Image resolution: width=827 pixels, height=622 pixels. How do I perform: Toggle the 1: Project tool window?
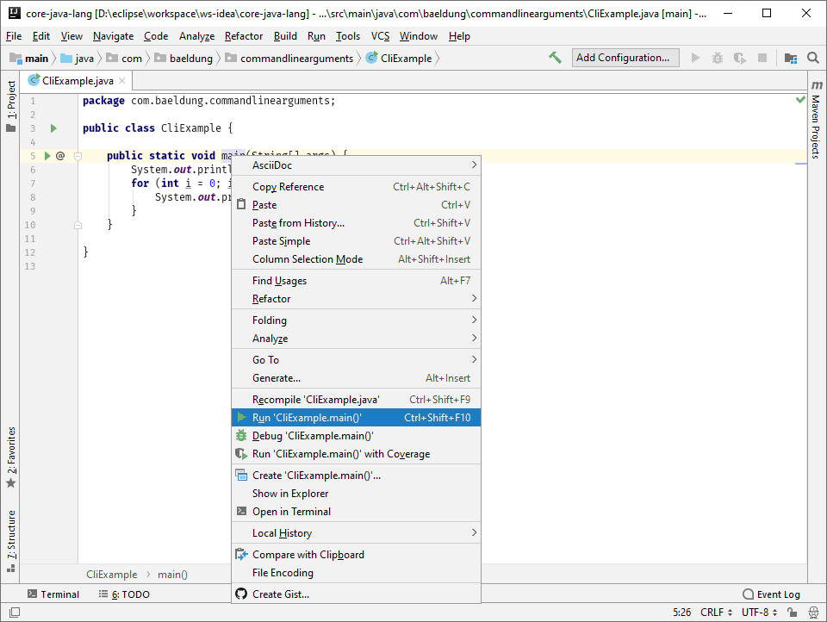pyautogui.click(x=10, y=101)
